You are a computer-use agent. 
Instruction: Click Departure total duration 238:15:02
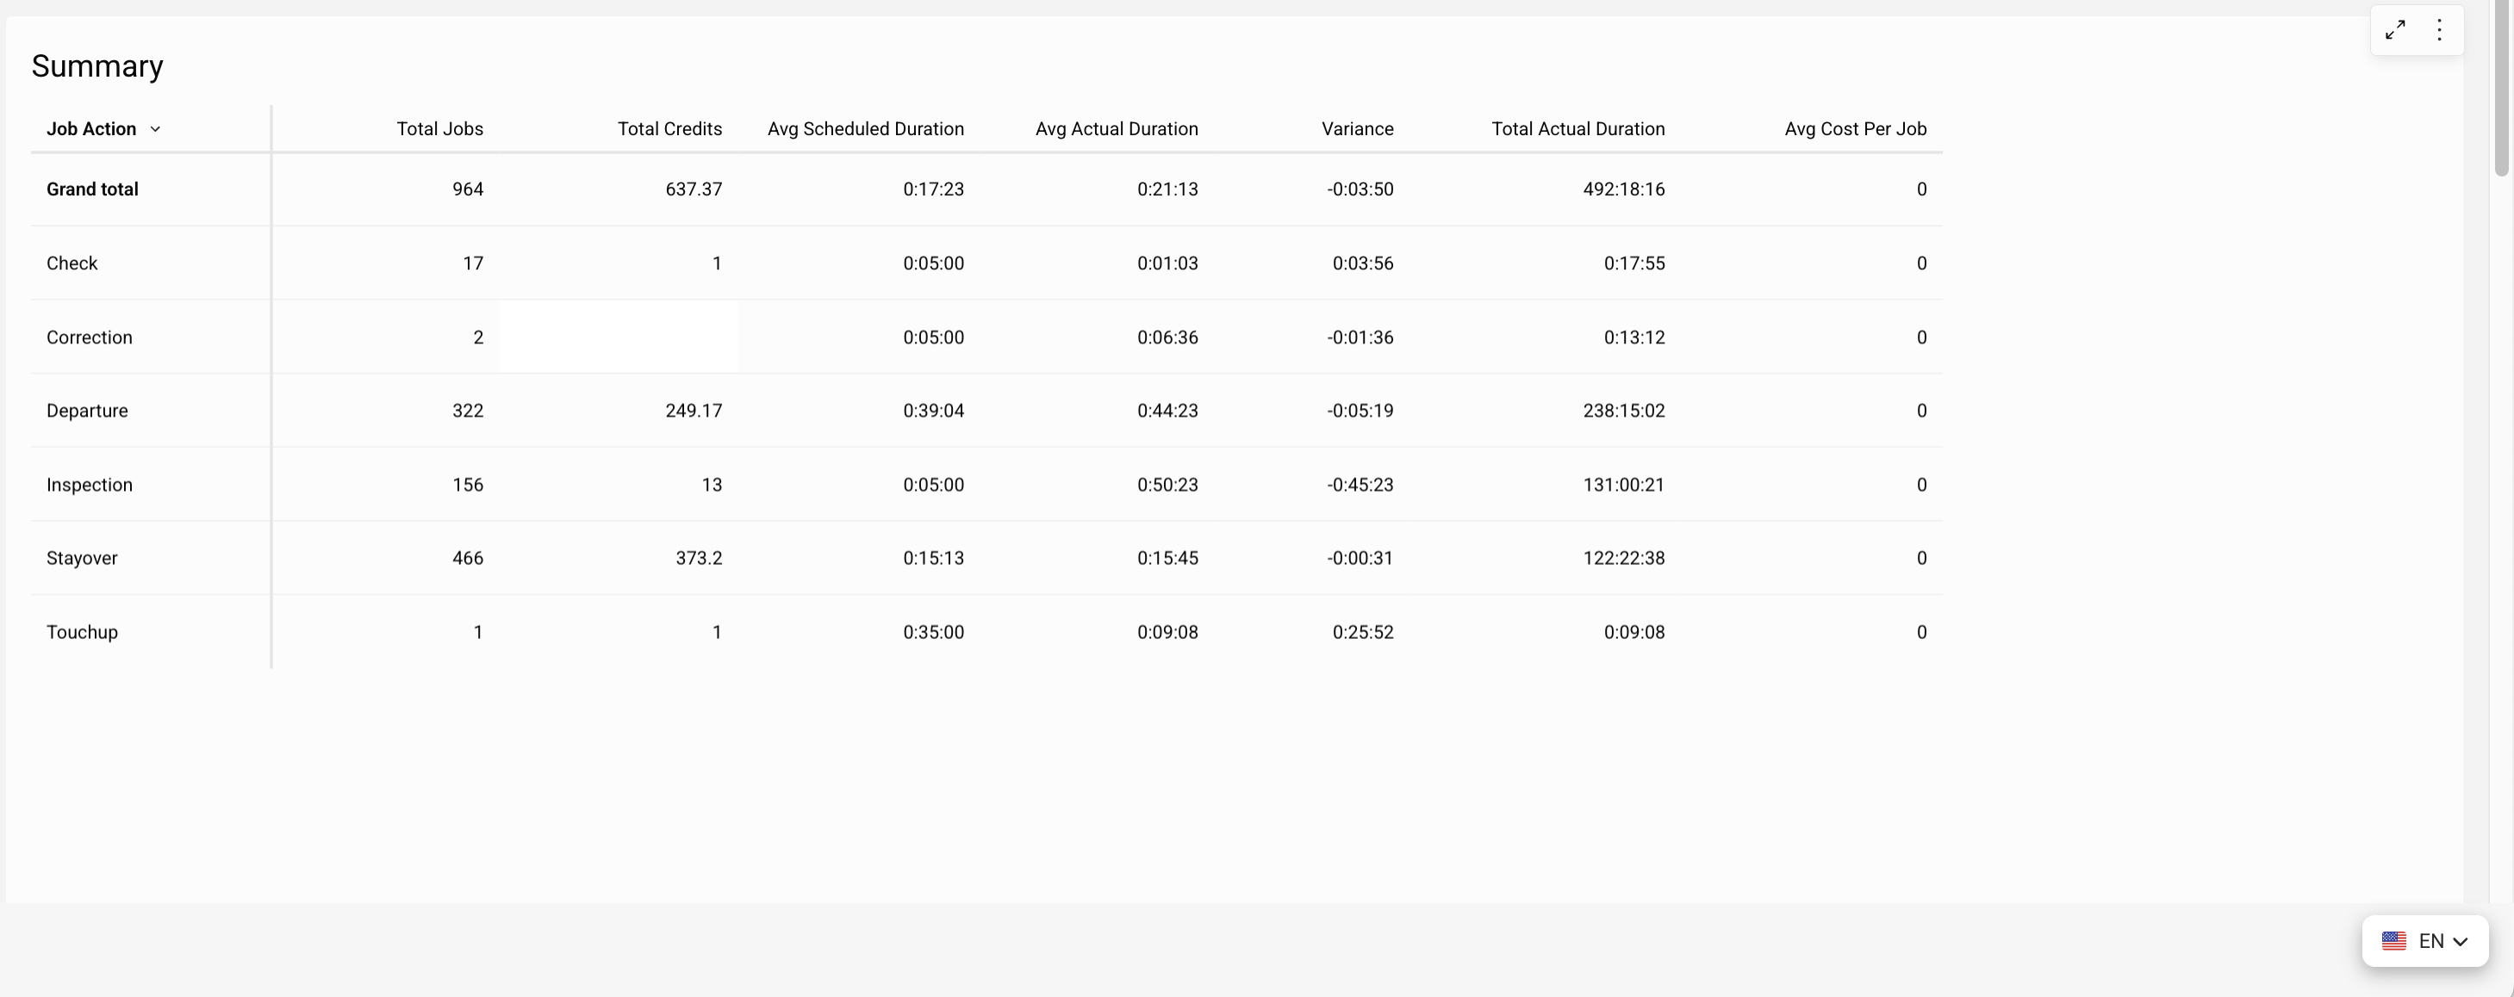(1624, 411)
